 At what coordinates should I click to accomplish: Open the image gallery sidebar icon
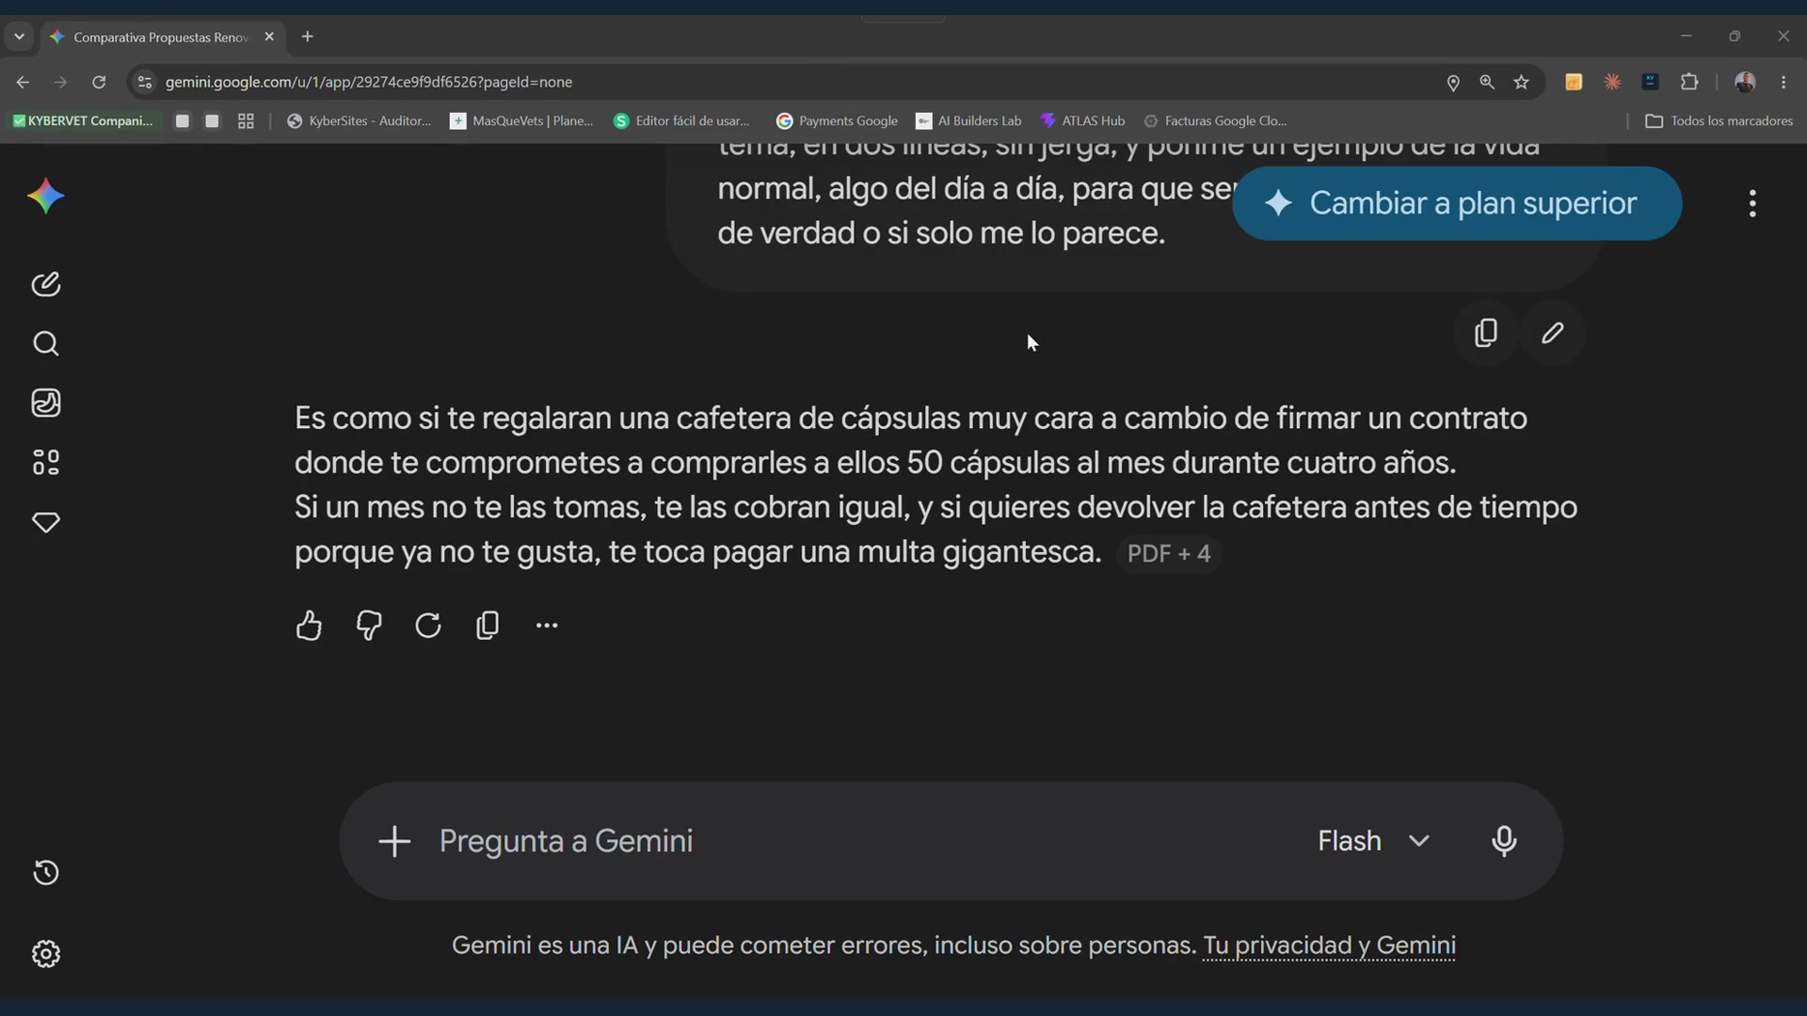click(x=45, y=403)
